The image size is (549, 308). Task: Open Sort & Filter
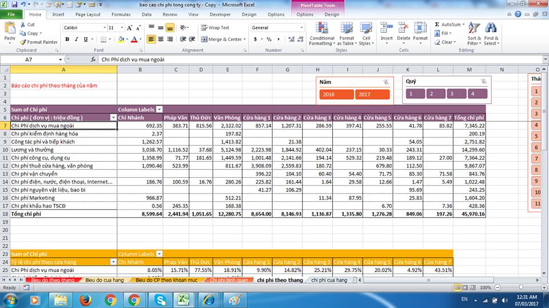coord(474,34)
